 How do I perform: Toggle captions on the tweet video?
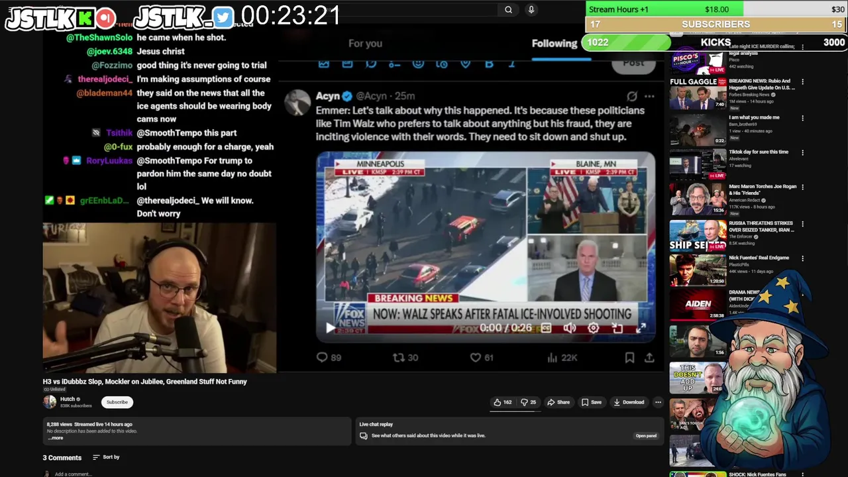coord(546,327)
